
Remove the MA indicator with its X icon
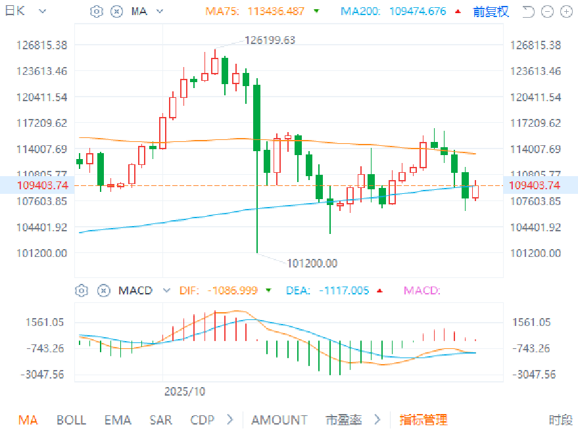(116, 11)
